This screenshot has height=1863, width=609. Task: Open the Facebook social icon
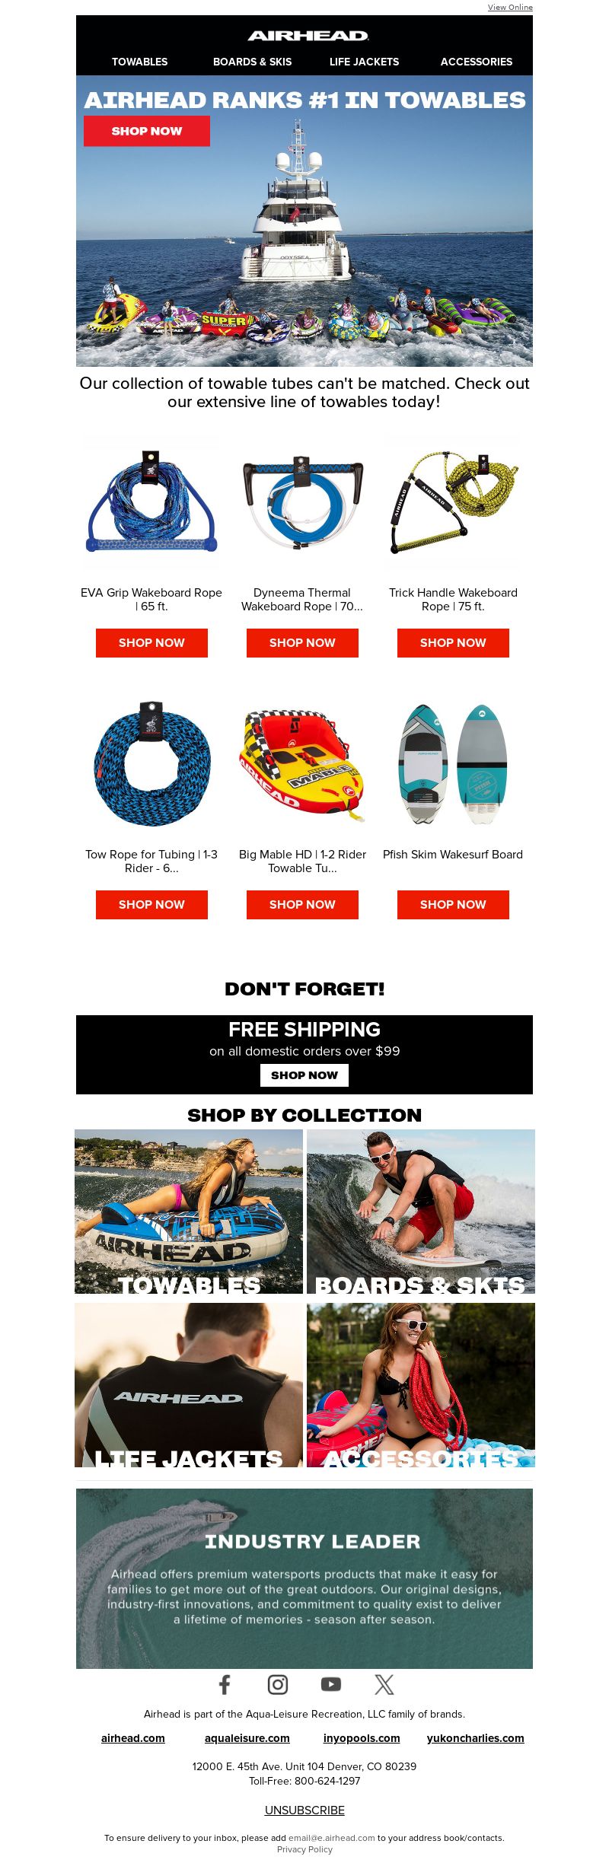(x=225, y=1684)
